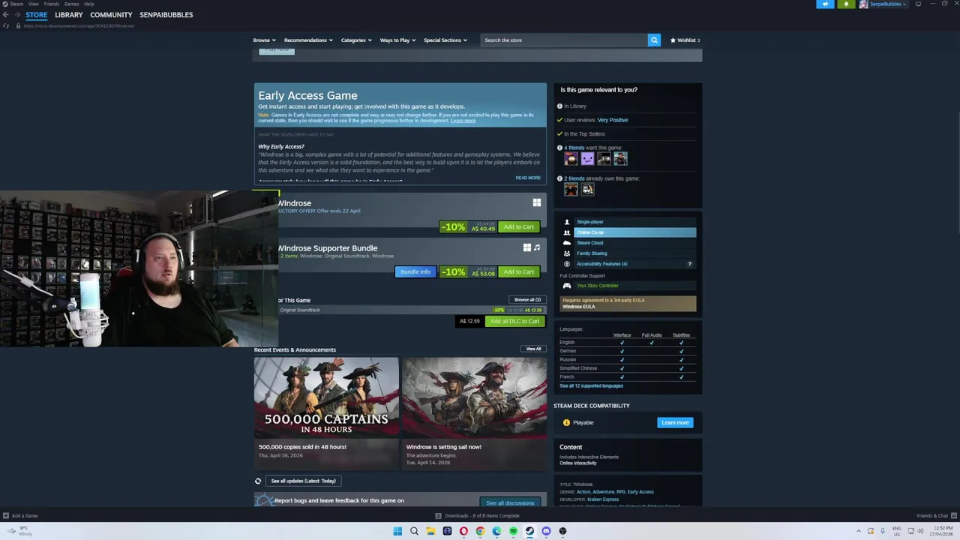
Task: Open Bundle info for Supporter Bundle
Action: pos(415,271)
